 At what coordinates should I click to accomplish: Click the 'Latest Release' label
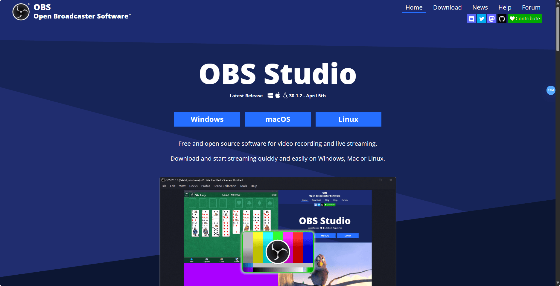tap(246, 96)
